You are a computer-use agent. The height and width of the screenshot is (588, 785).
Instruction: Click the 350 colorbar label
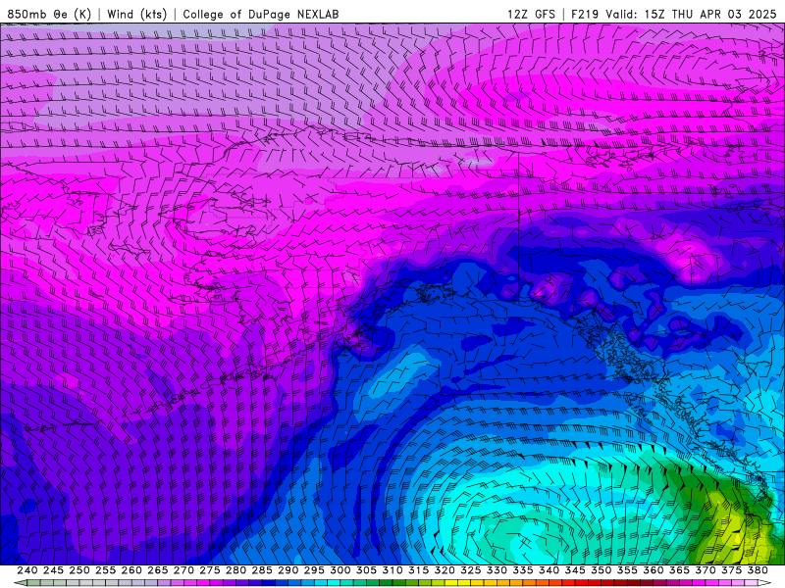[x=601, y=570]
